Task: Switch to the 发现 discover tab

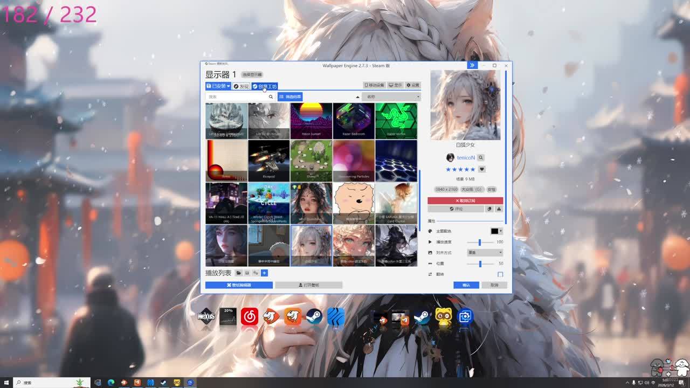Action: tap(241, 86)
